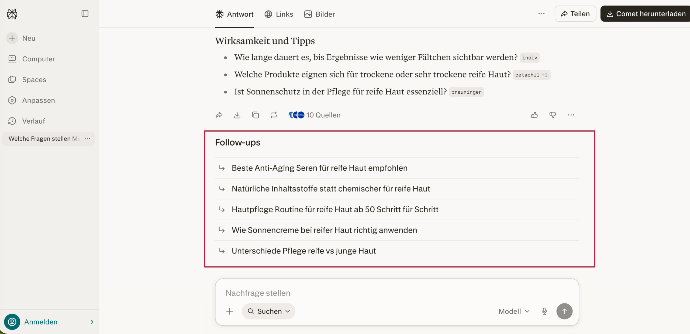
Task: Open the Modell selection dropdown
Action: coord(514,311)
